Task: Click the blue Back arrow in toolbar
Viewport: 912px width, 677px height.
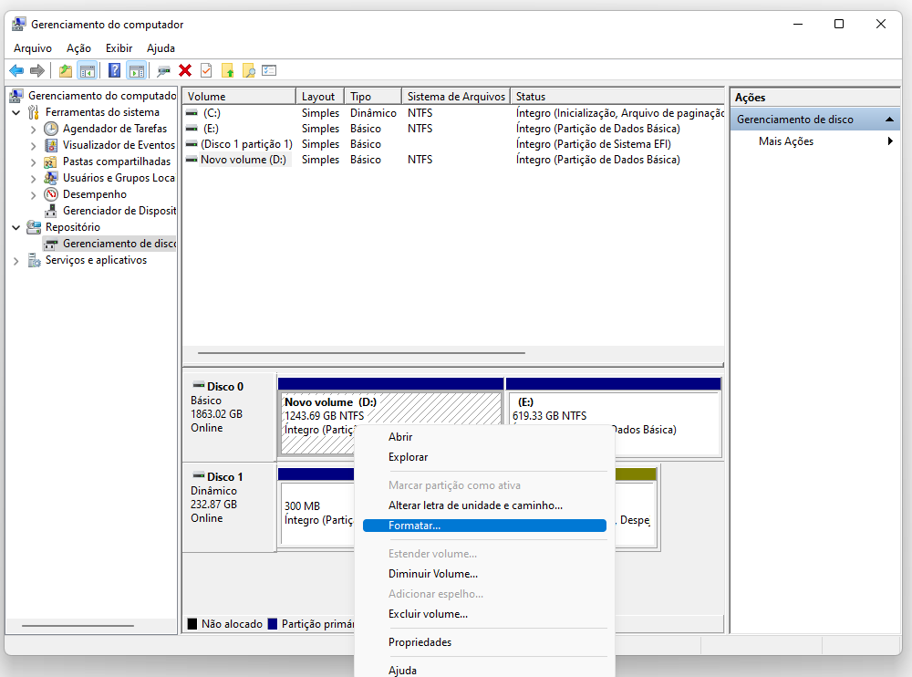Action: [16, 70]
